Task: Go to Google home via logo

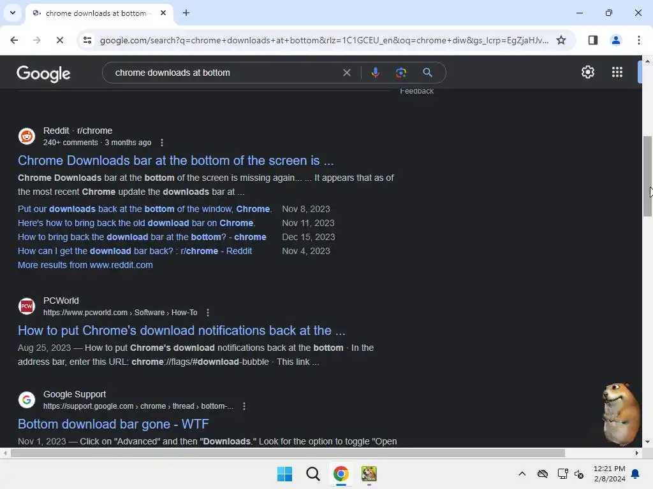Action: click(x=43, y=74)
